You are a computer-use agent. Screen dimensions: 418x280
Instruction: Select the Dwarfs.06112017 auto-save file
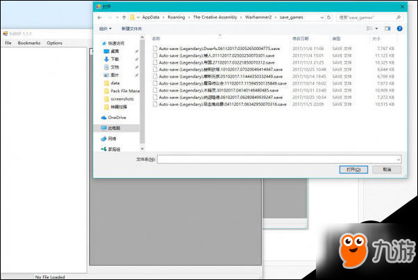219,49
